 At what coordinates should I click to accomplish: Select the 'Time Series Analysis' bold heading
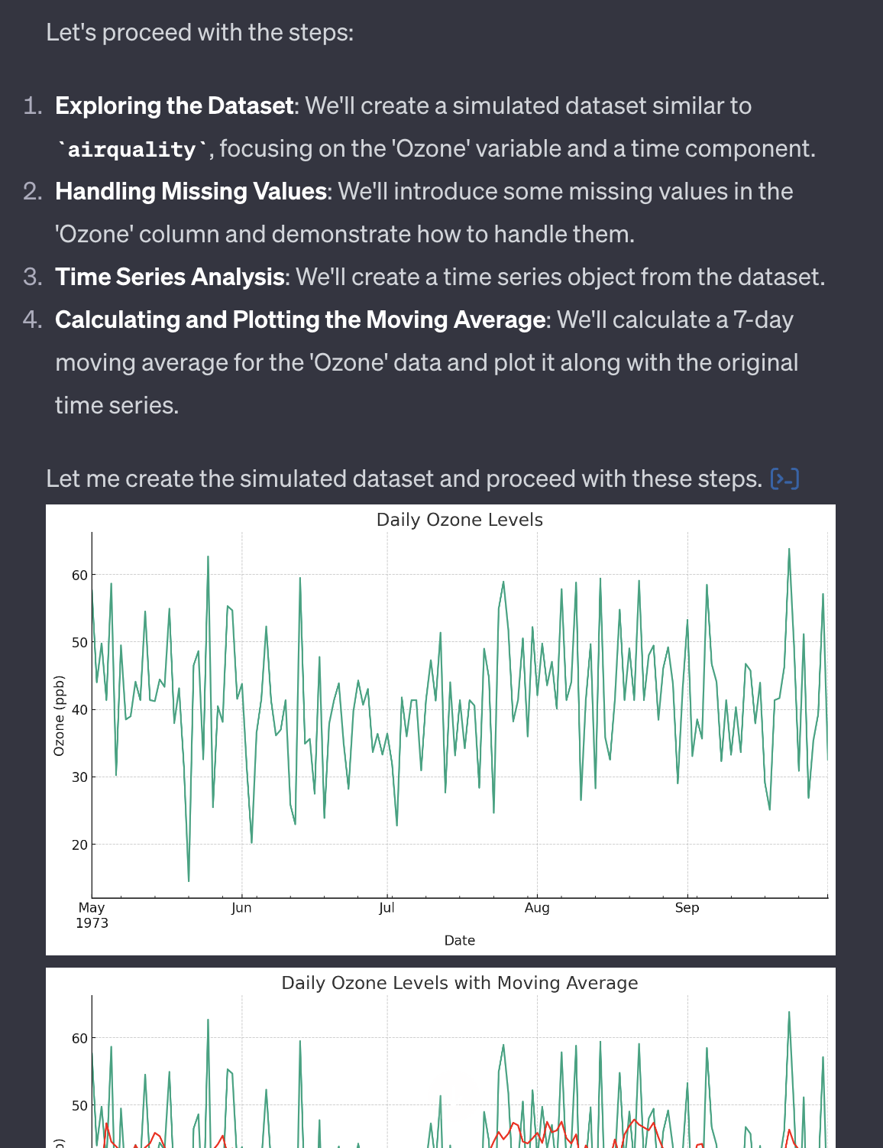(170, 277)
